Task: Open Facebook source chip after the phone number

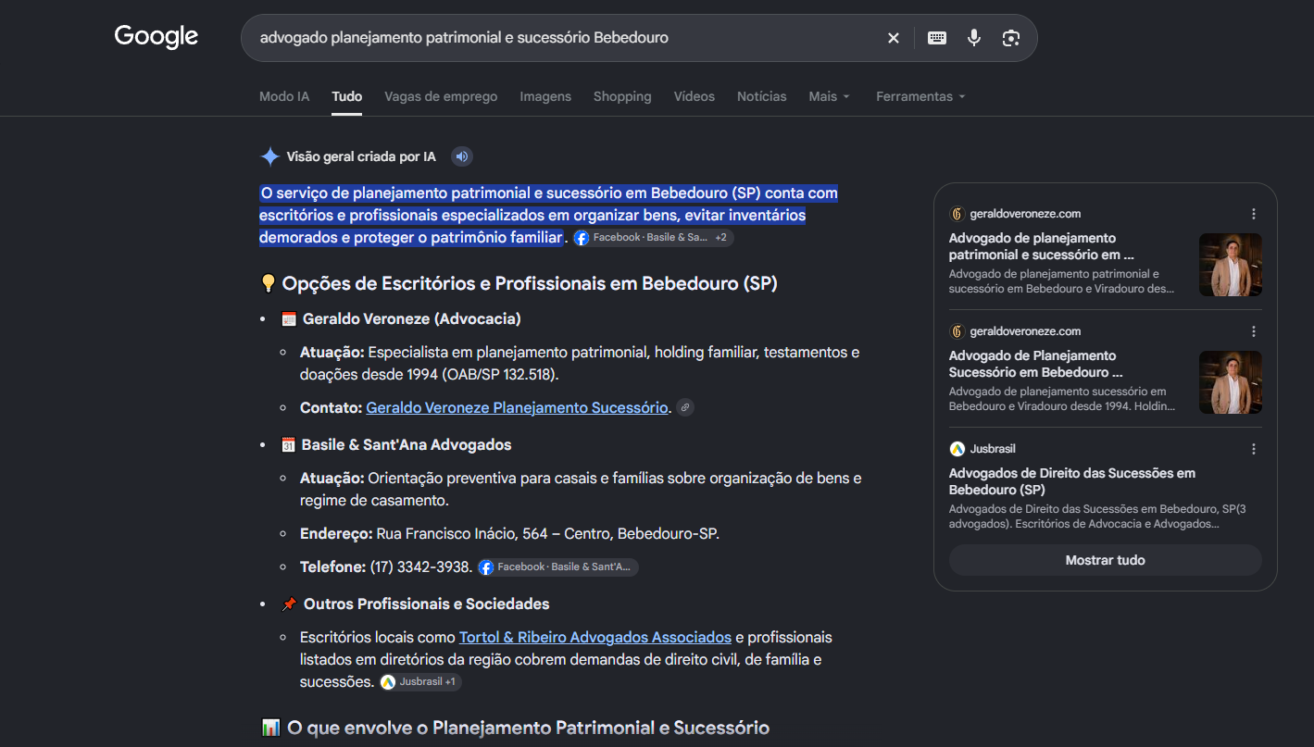Action: tap(557, 566)
